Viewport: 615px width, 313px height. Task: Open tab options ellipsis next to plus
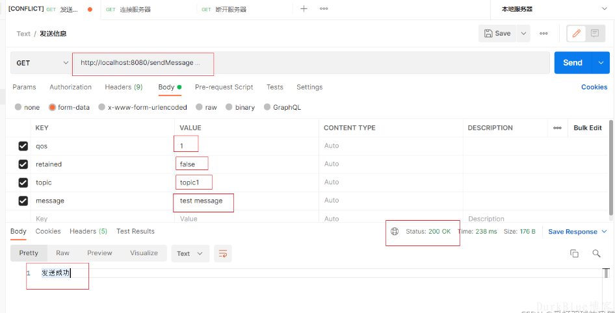pos(324,8)
